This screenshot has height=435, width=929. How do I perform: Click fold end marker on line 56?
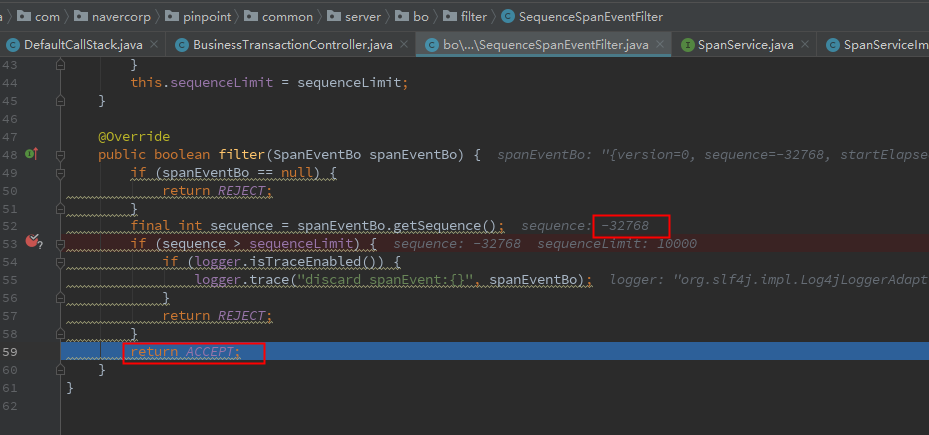click(x=60, y=298)
